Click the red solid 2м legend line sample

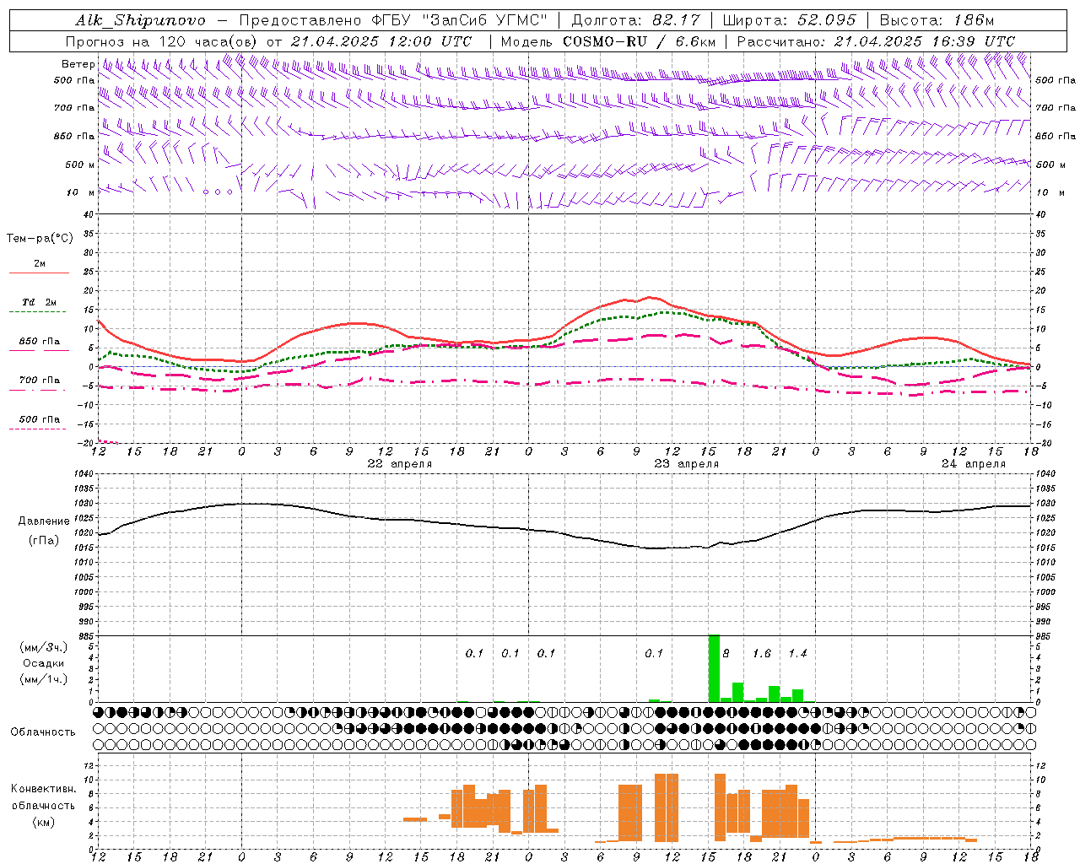39,273
